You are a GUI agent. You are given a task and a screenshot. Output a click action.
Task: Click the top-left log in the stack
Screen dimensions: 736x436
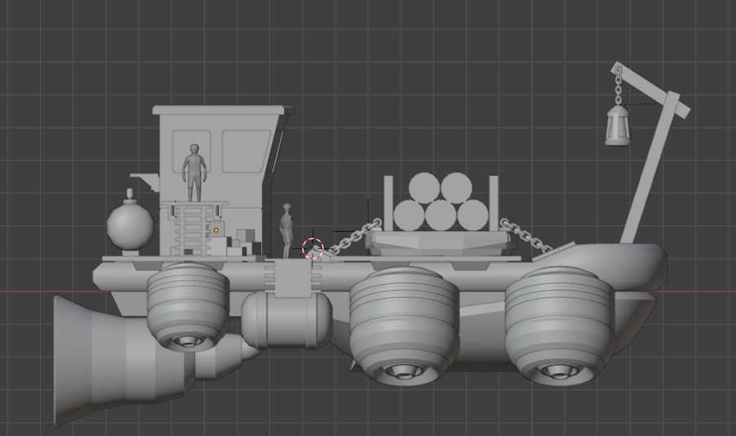pos(424,187)
